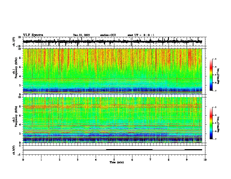Image resolution: width=231 pixels, height=179 pixels.
Task: Click the "Time (min)" axis title
Action: click(117, 162)
